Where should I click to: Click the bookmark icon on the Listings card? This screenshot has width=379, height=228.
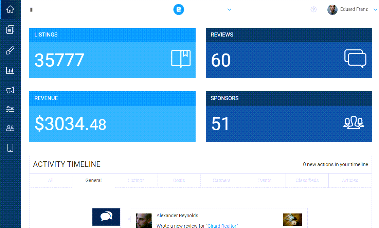[180, 58]
